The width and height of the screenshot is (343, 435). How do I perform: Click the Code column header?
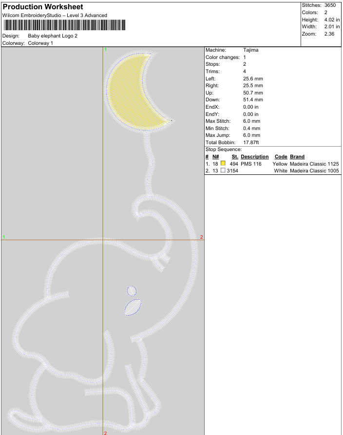click(281, 157)
